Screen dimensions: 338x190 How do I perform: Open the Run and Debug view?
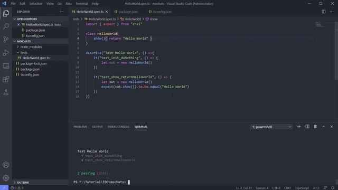click(x=6, y=53)
